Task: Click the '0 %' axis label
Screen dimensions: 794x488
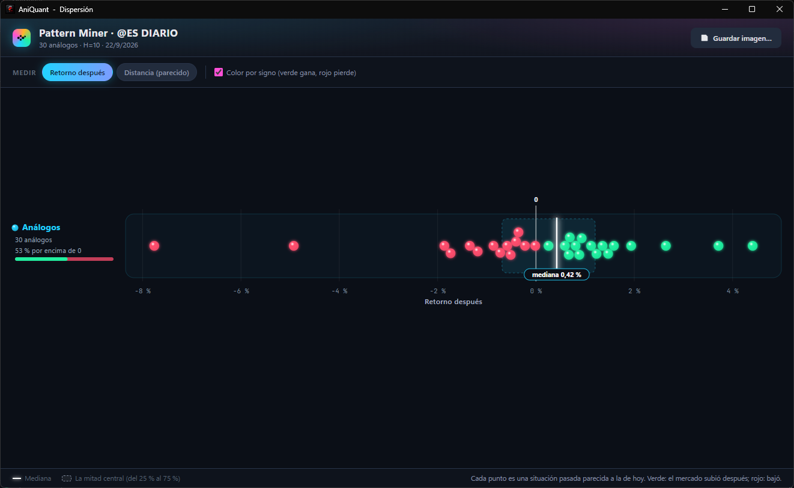Action: pyautogui.click(x=536, y=291)
